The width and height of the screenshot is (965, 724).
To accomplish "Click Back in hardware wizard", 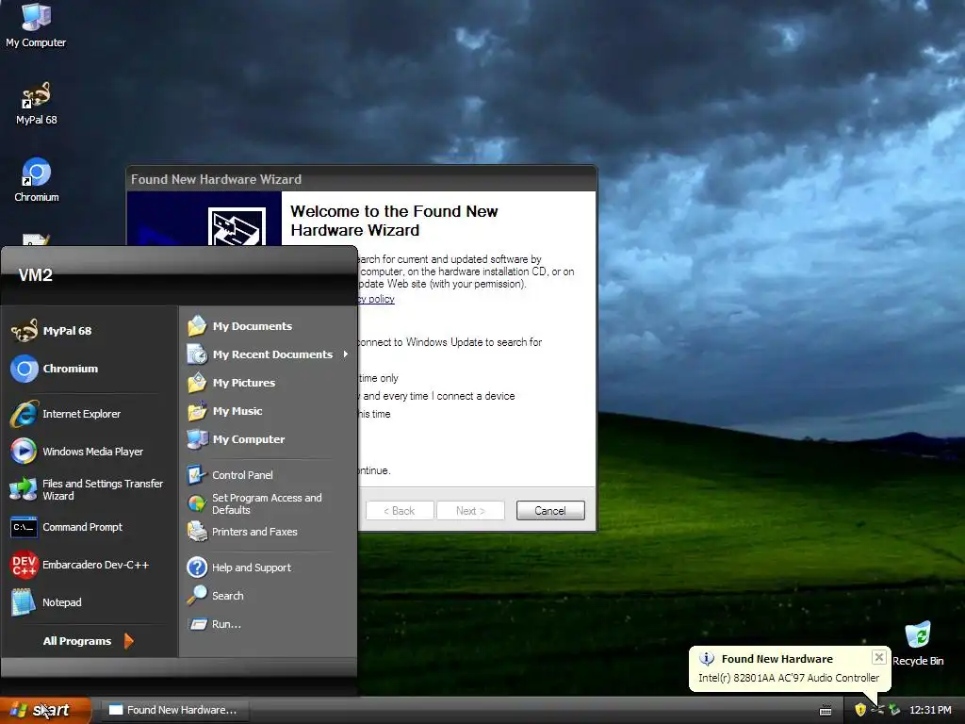I will [x=400, y=510].
